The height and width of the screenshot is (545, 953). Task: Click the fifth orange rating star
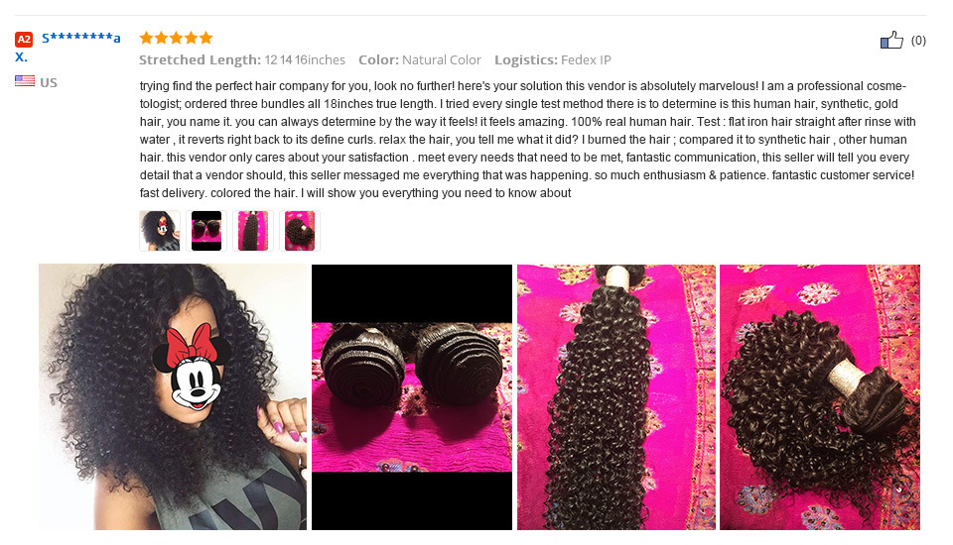coord(206,39)
